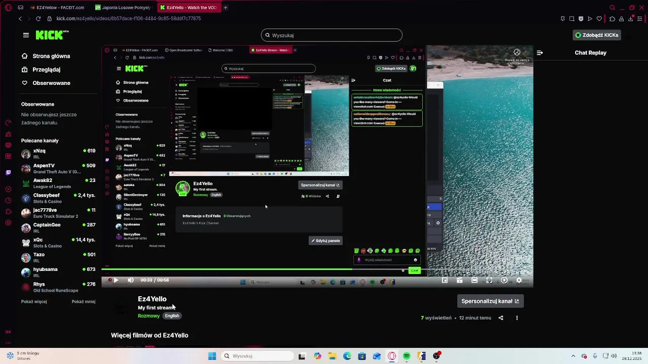648x364 pixels.
Task: Open the jac777live recommended channel
Action: [x=58, y=213]
